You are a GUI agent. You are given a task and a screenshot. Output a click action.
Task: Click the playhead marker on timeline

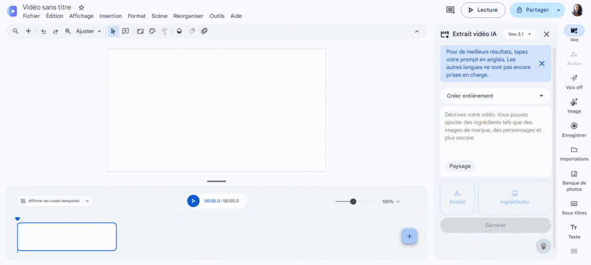(x=17, y=219)
